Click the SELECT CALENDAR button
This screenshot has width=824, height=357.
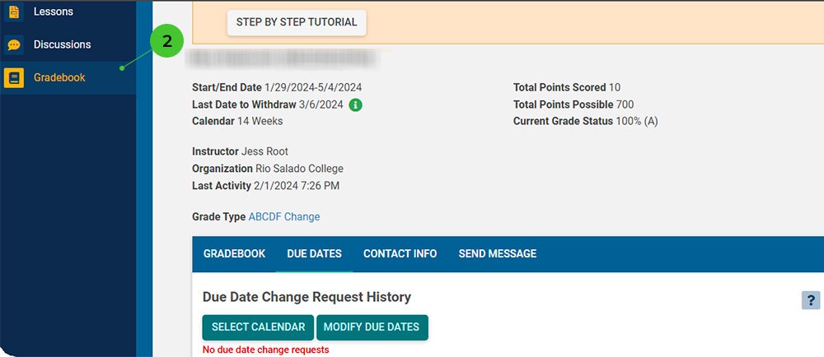pos(258,327)
